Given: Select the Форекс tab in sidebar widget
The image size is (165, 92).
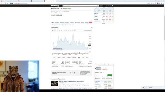Looking at the screenshot, I should 109,65.
